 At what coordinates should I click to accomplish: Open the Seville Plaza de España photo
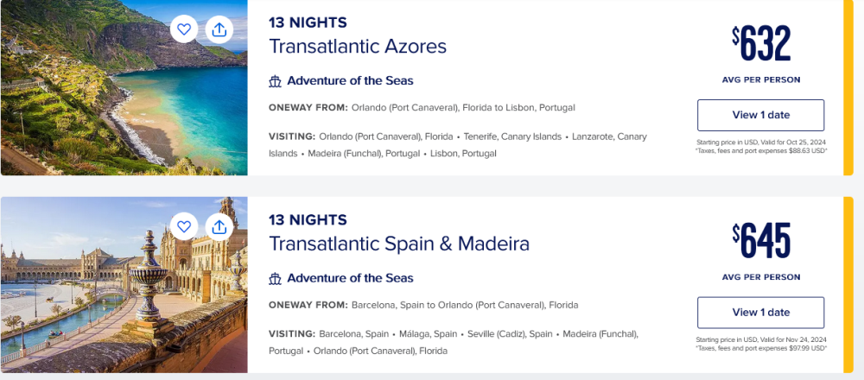coord(124,285)
